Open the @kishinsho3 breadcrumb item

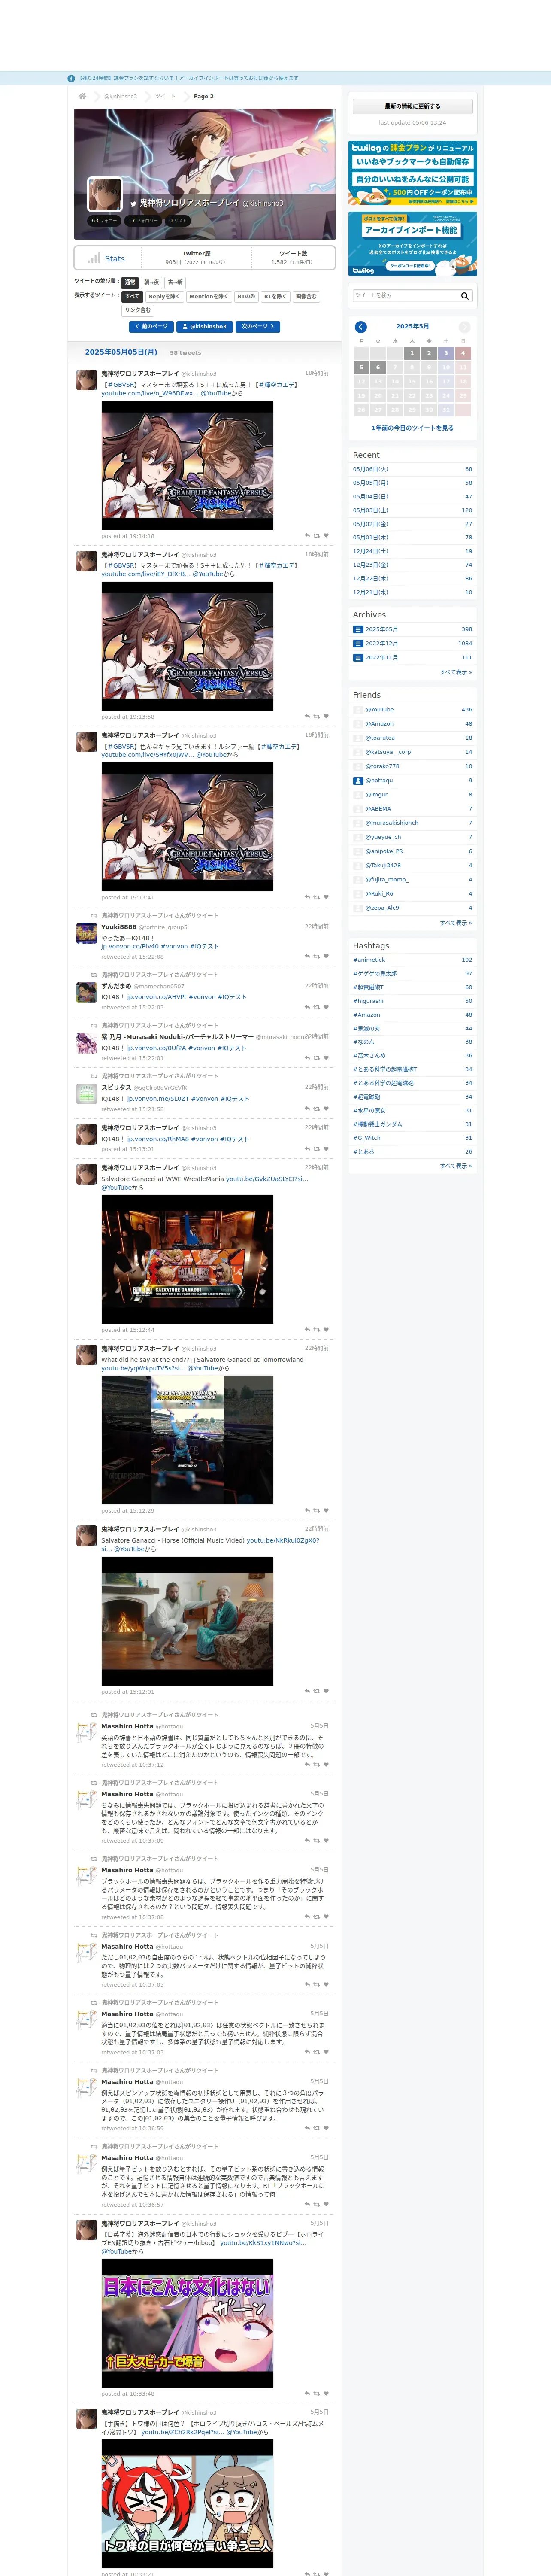tap(121, 97)
